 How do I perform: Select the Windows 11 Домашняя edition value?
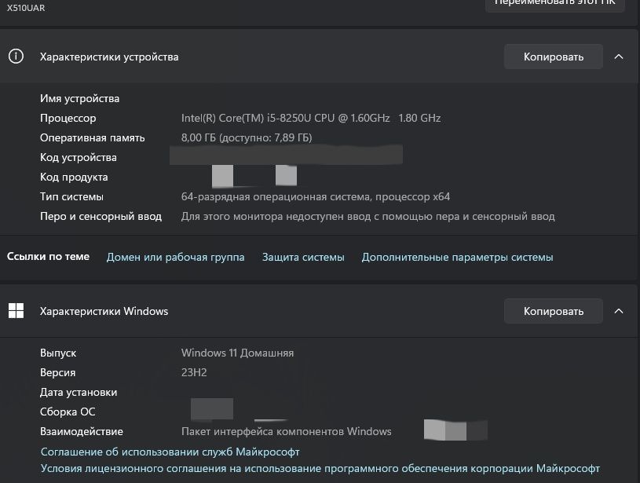[238, 353]
